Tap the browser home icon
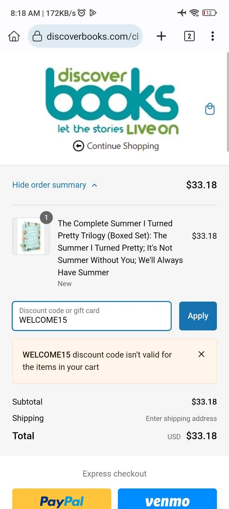This screenshot has width=229, height=509. pyautogui.click(x=14, y=36)
